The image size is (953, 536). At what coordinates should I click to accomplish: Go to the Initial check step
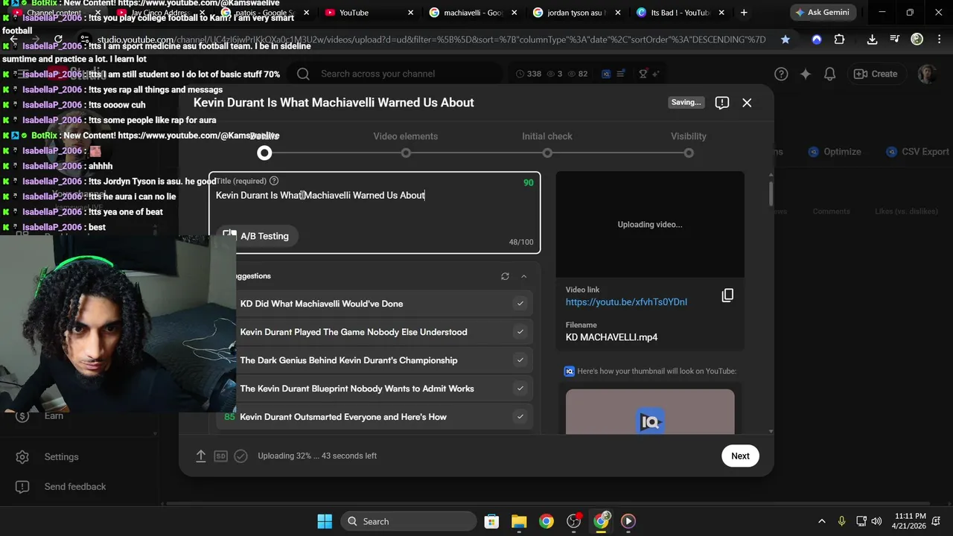click(547, 144)
